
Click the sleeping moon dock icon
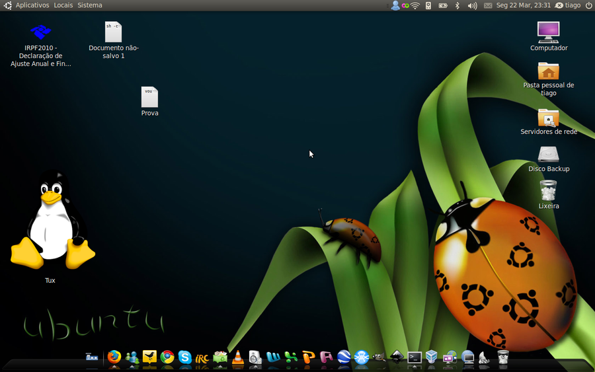485,357
